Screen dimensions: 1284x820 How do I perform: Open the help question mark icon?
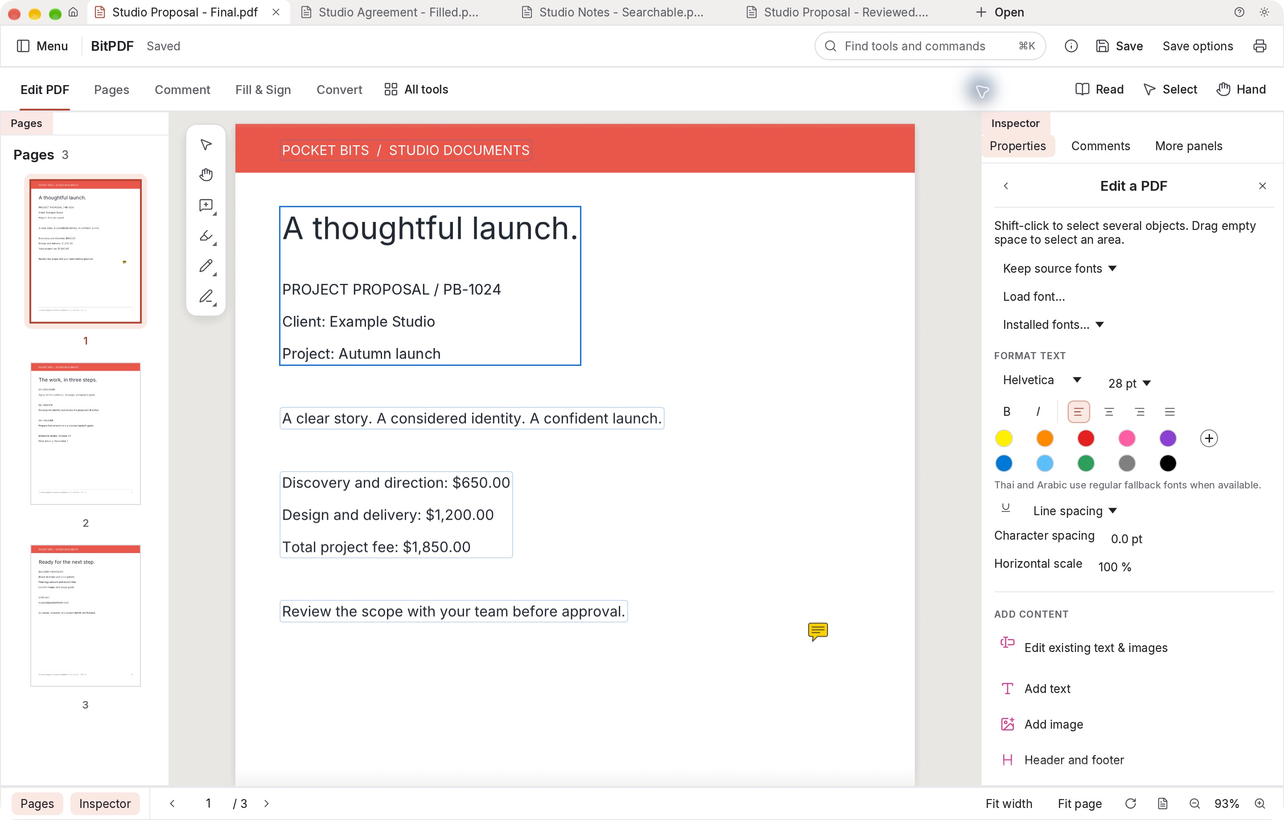[x=1239, y=12]
